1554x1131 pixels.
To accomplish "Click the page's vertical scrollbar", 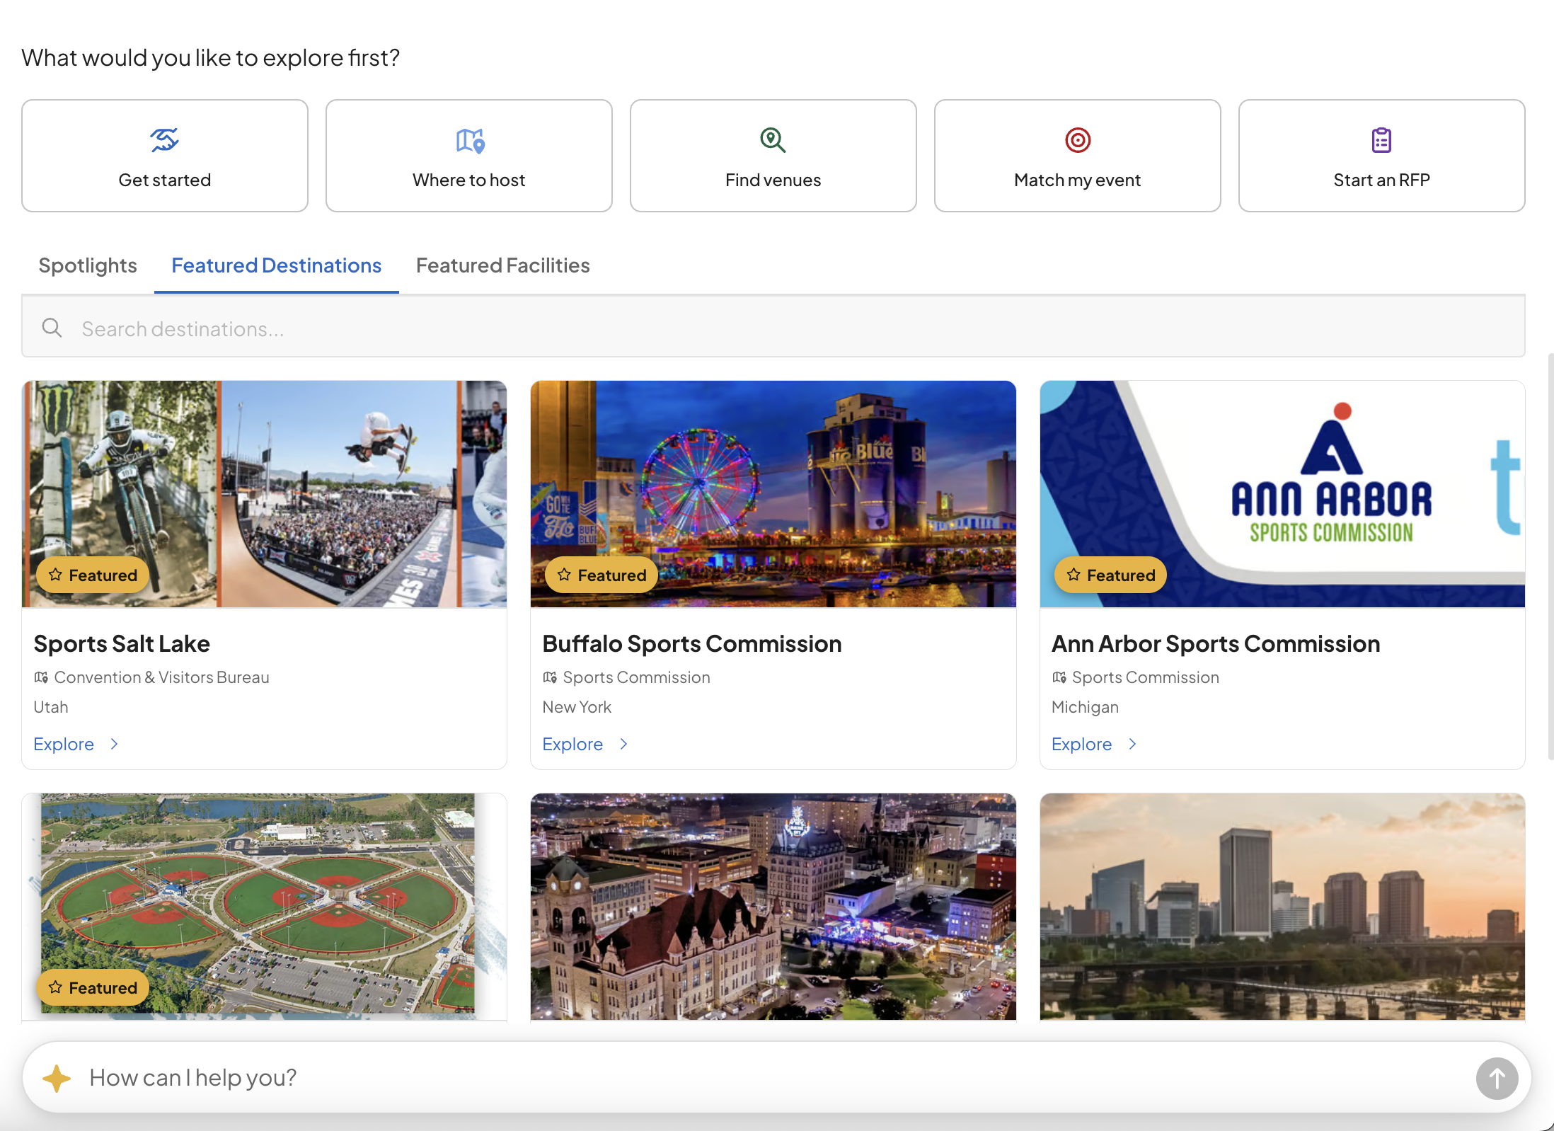I will [x=1550, y=556].
